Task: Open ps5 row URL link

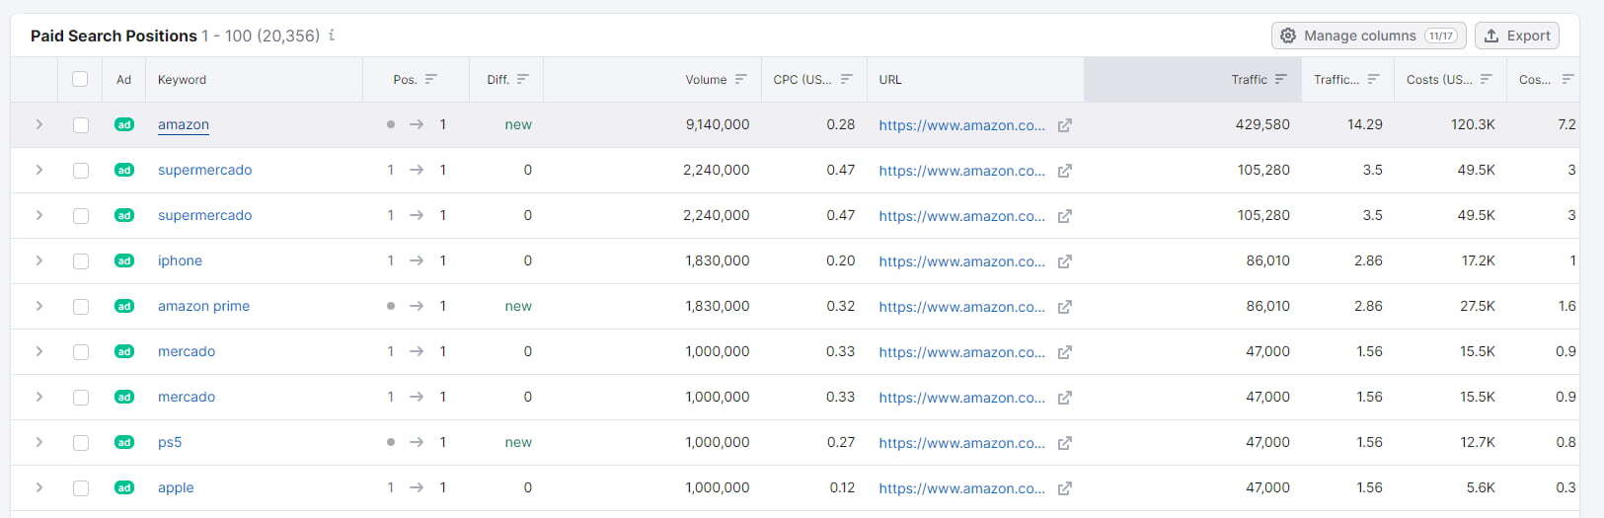Action: (961, 443)
